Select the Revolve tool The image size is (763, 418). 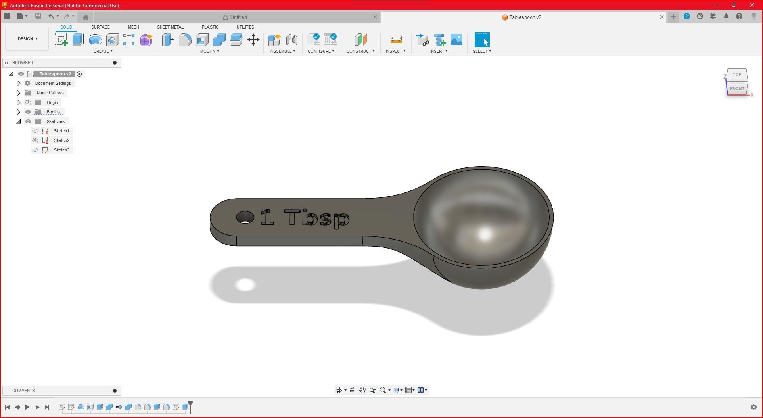[95, 40]
